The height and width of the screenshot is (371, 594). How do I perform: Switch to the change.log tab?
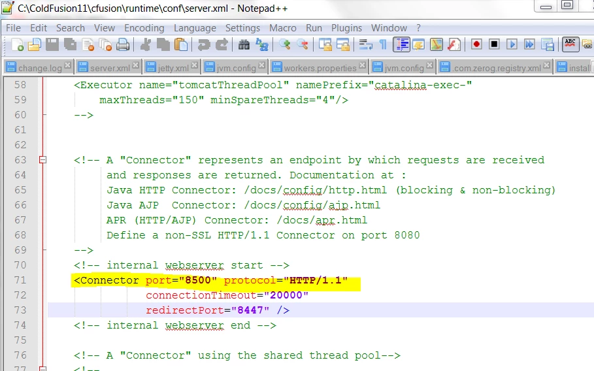point(39,68)
